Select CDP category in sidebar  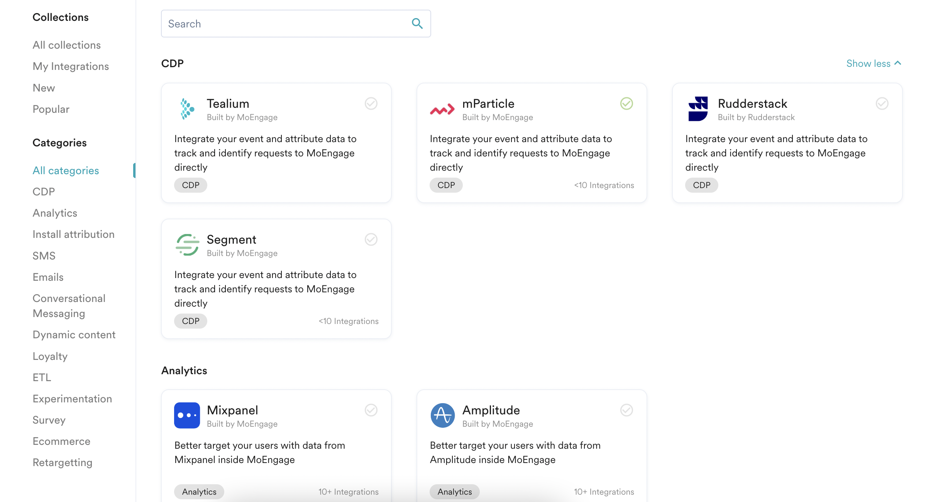pyautogui.click(x=44, y=192)
